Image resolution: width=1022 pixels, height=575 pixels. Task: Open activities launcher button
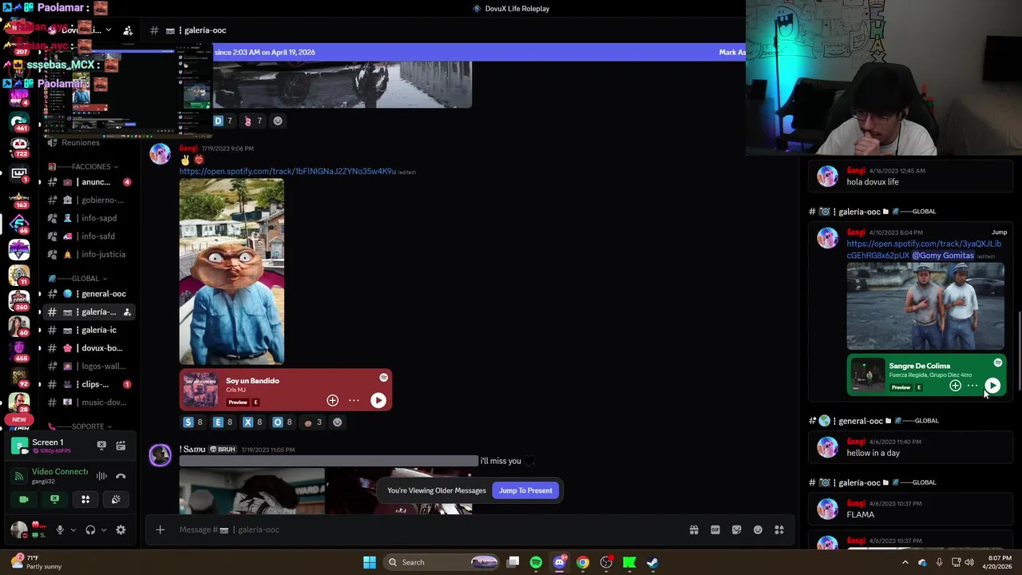[85, 499]
